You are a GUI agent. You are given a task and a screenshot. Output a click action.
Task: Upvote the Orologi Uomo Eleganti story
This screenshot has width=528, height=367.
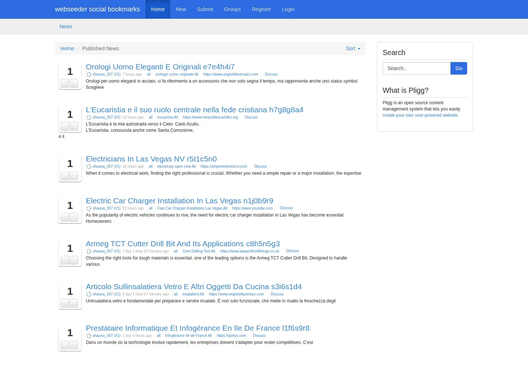[x=65, y=83]
